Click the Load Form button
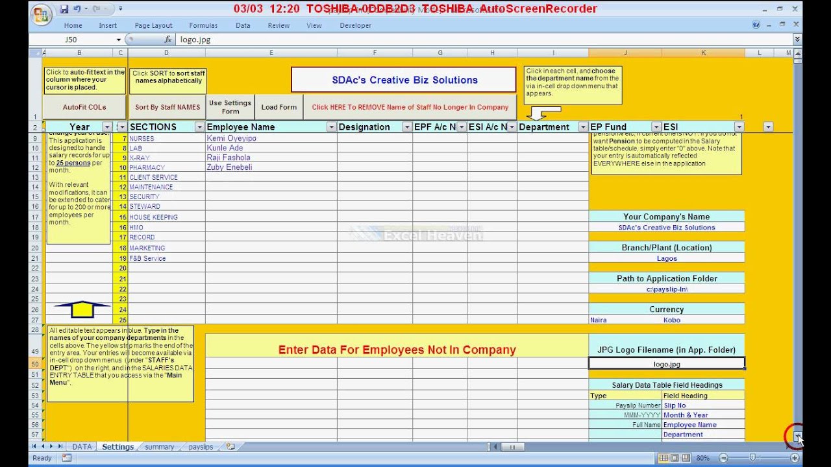 click(x=279, y=107)
